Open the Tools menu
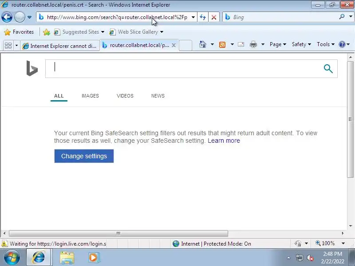Viewport: 355px width, 266px height. (325, 44)
